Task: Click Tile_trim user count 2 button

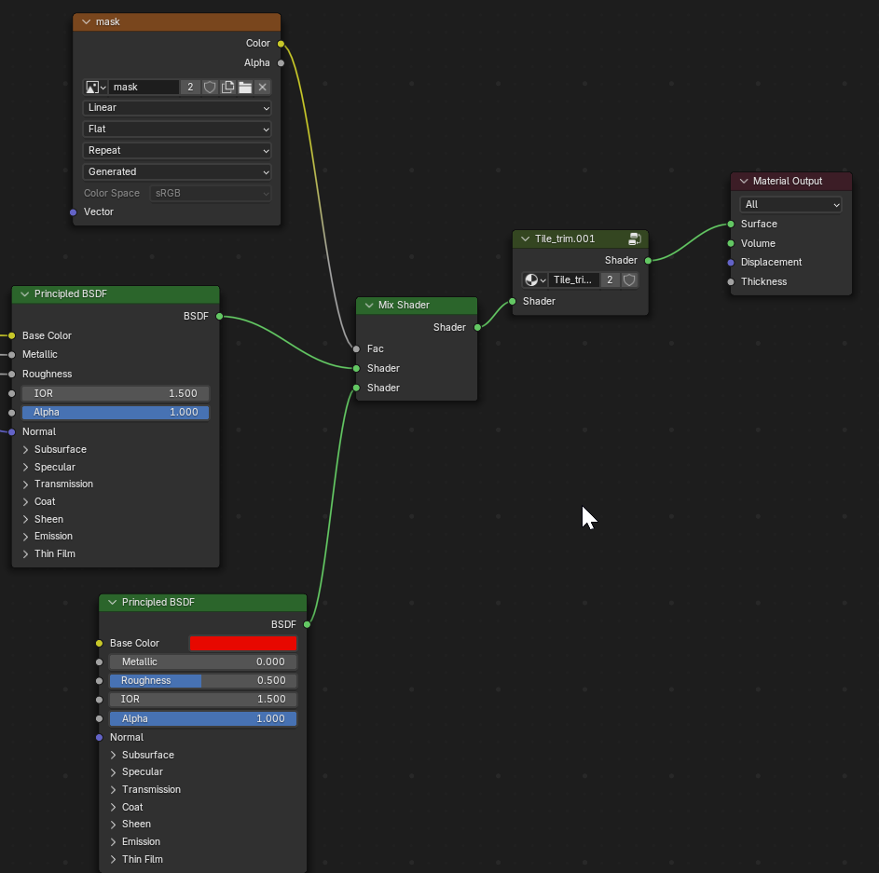Action: tap(610, 280)
